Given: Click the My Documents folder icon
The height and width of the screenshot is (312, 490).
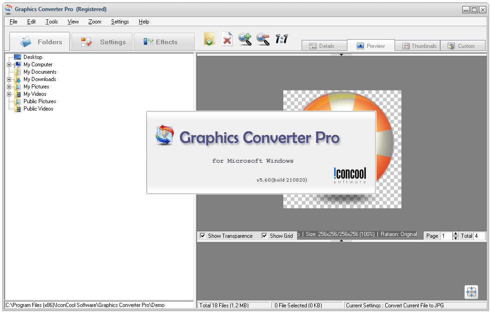Looking at the screenshot, I should 18,72.
